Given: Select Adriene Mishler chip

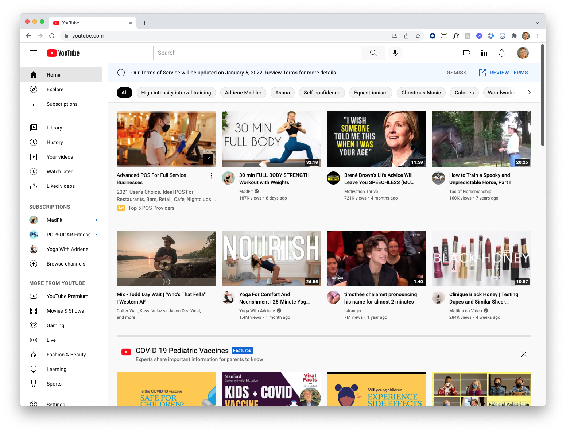Looking at the screenshot, I should click(x=243, y=93).
